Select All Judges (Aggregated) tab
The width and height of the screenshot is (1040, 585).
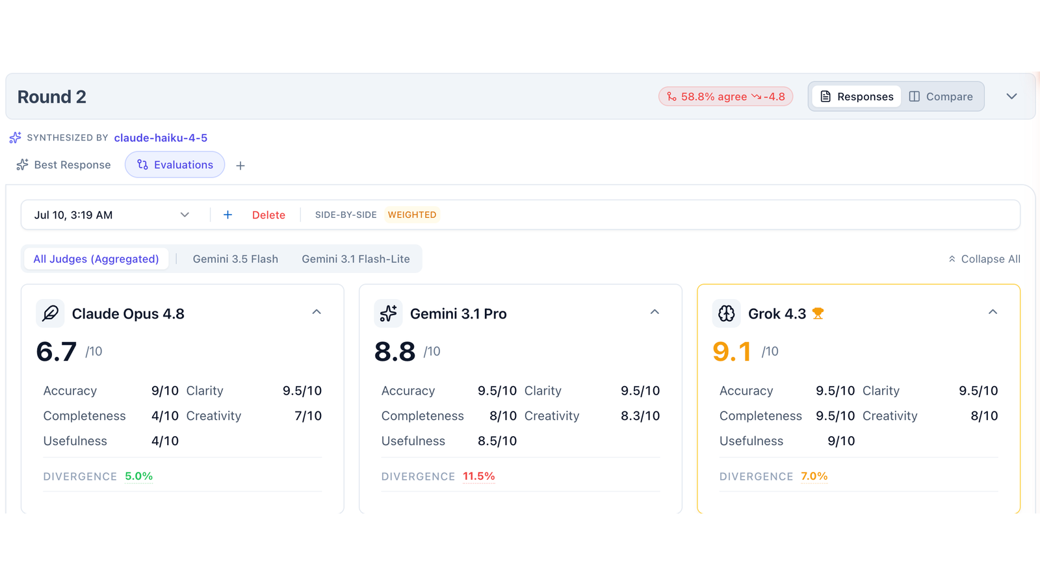tap(96, 259)
